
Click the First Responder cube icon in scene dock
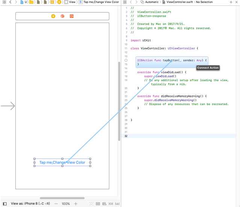pos(62,16)
